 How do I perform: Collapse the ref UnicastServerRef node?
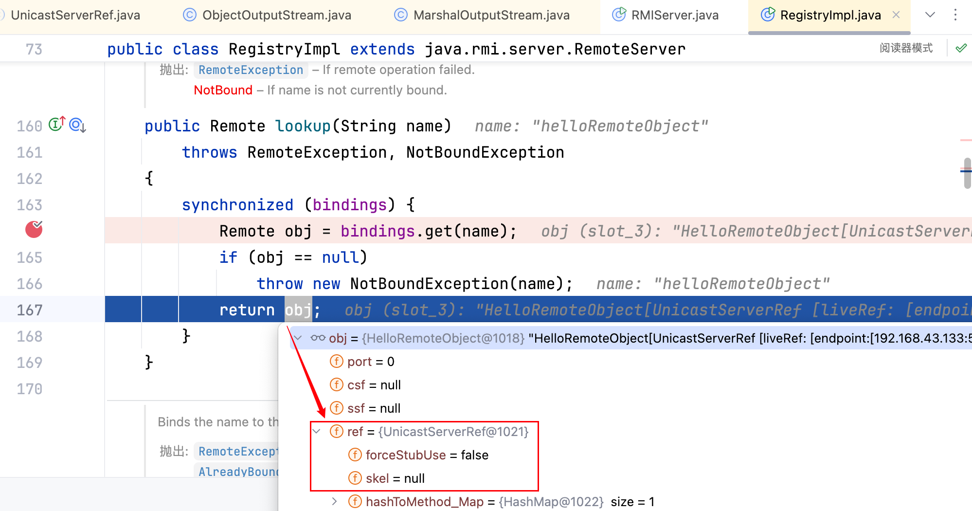coord(317,431)
